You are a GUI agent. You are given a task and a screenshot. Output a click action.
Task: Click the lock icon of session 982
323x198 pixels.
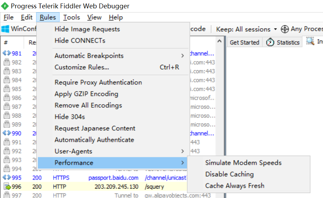7,62
